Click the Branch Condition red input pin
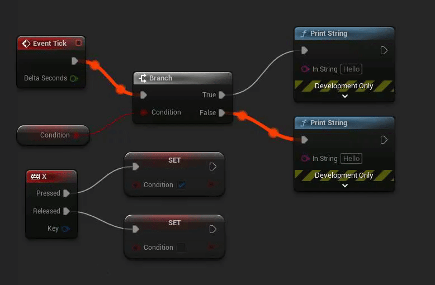Viewport: 435px width, 285px height. [x=144, y=112]
